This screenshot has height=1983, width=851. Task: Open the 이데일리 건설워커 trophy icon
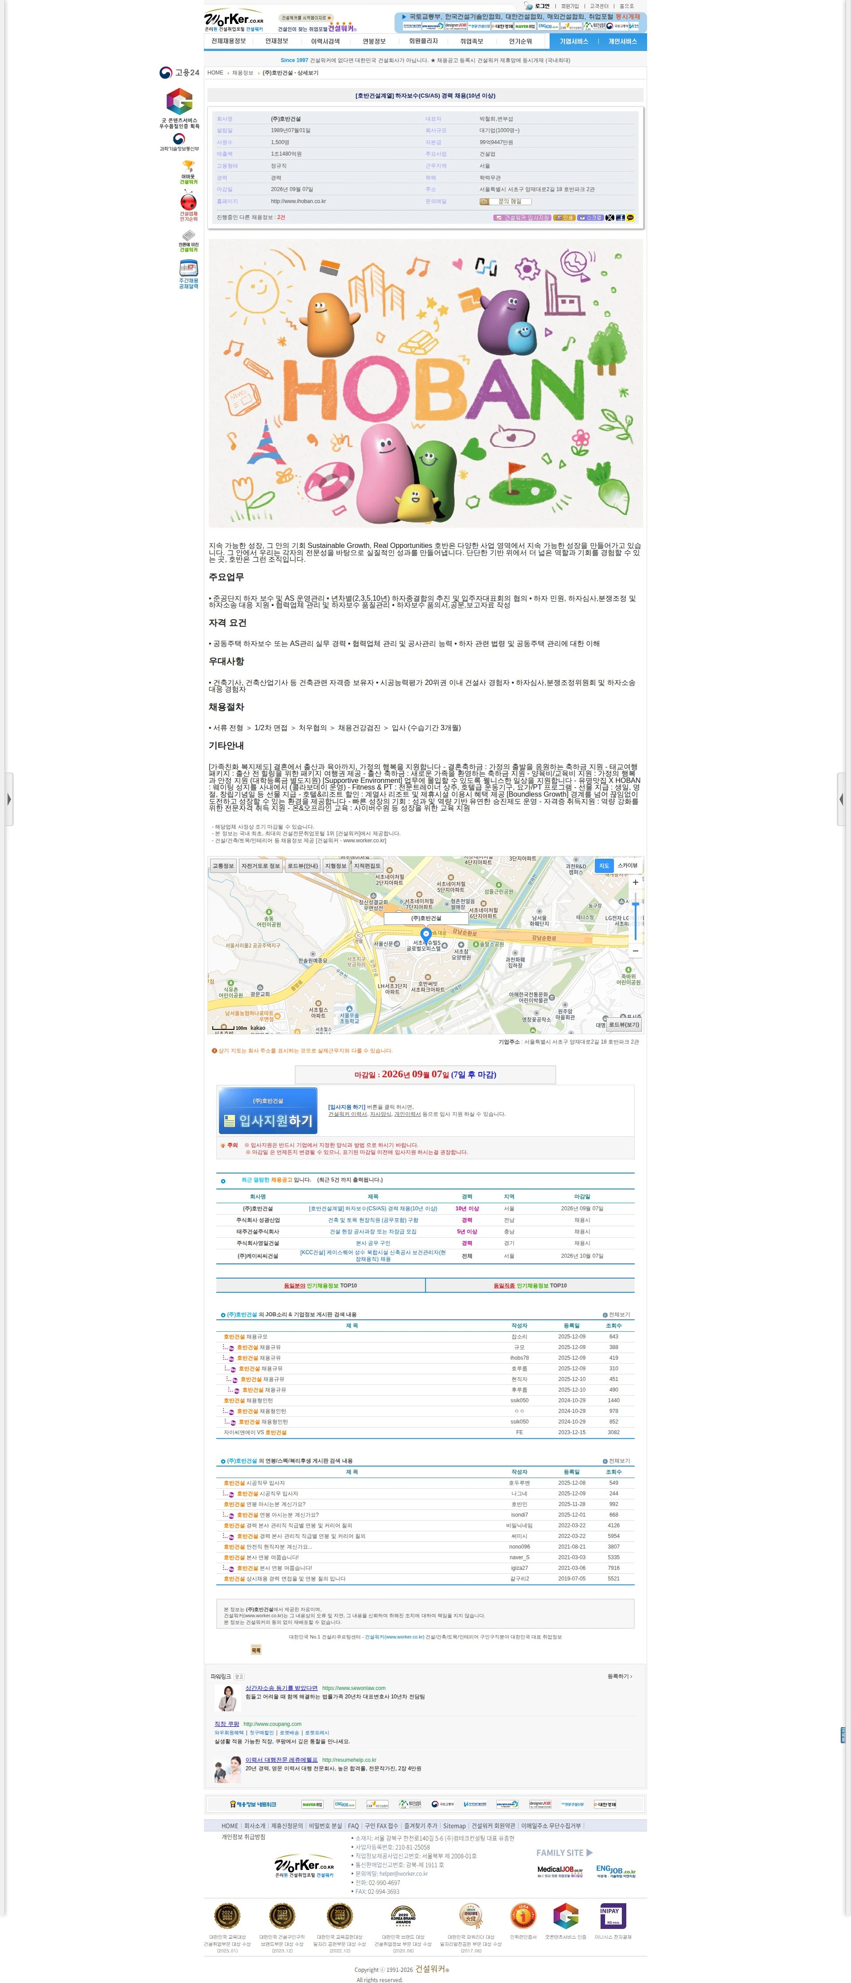(188, 172)
